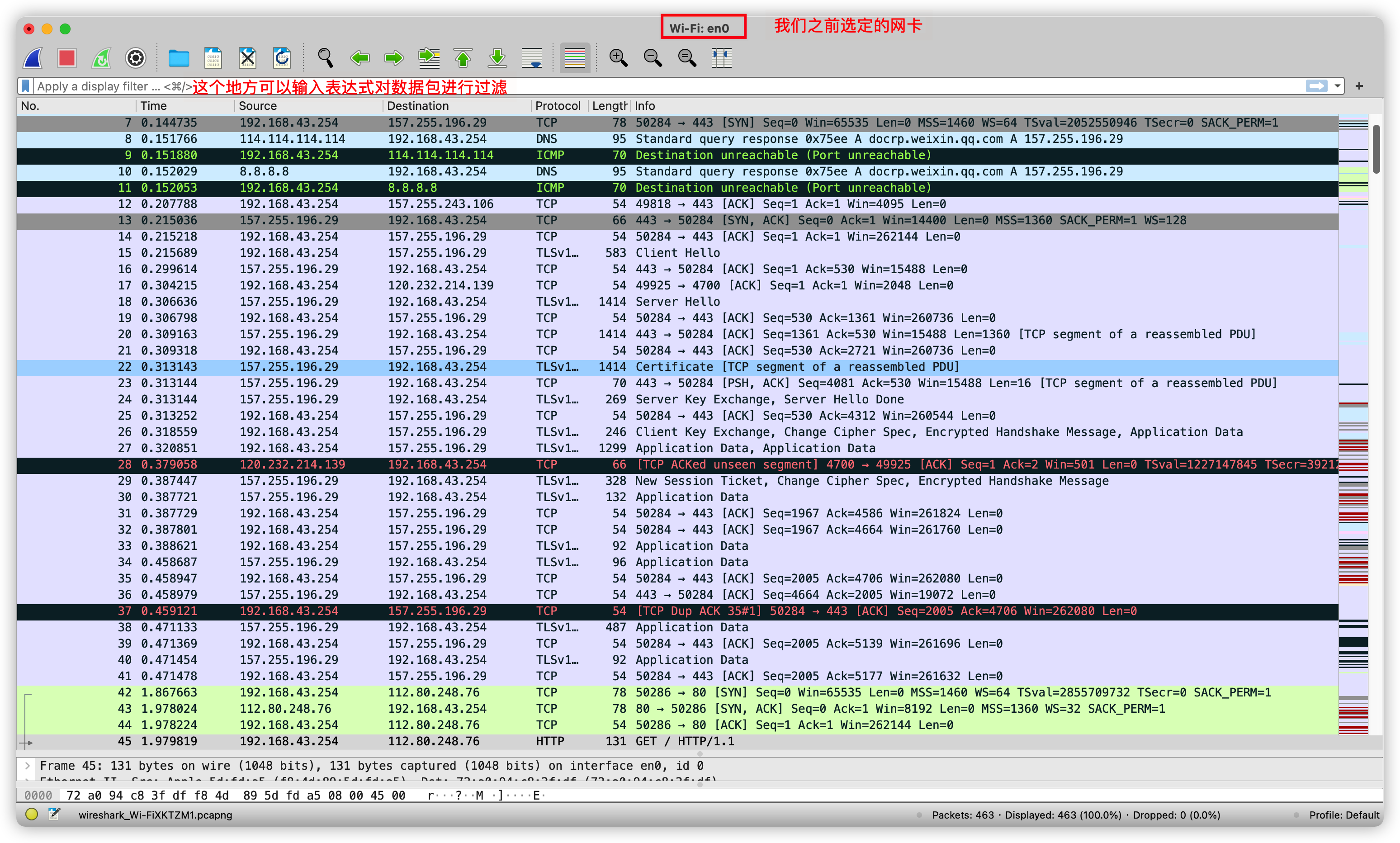Add a new filter button with plus
This screenshot has width=1400, height=843.
click(x=1359, y=86)
